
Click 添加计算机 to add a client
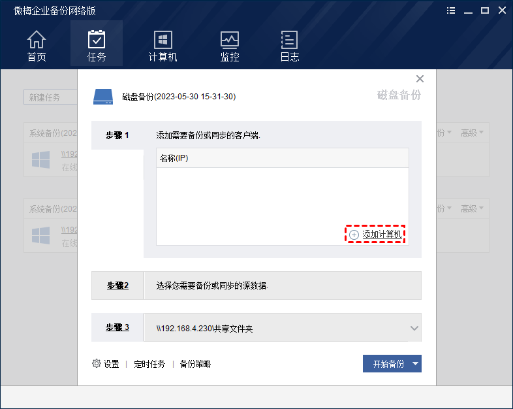tap(376, 235)
